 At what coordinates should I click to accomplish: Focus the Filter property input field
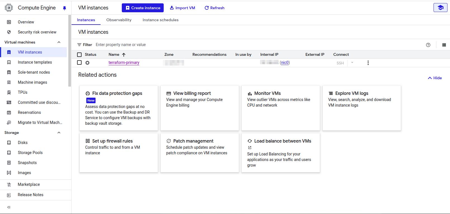168,45
